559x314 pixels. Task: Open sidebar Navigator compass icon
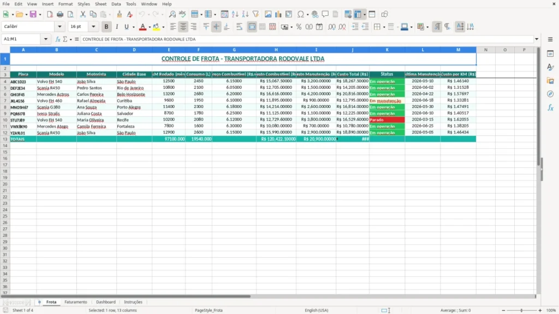tap(550, 94)
